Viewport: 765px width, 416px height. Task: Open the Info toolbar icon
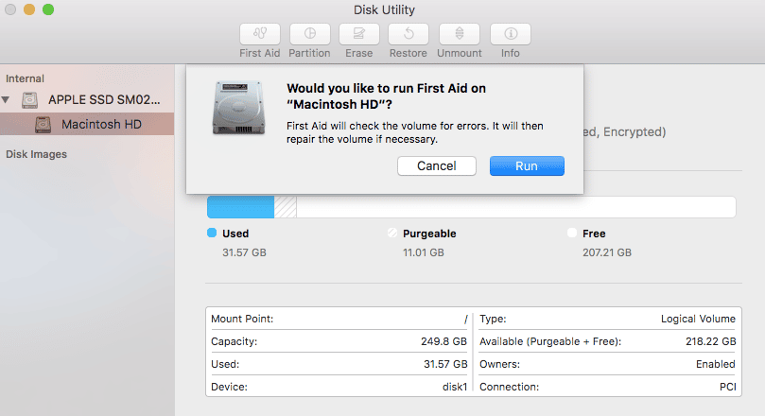[x=511, y=34]
